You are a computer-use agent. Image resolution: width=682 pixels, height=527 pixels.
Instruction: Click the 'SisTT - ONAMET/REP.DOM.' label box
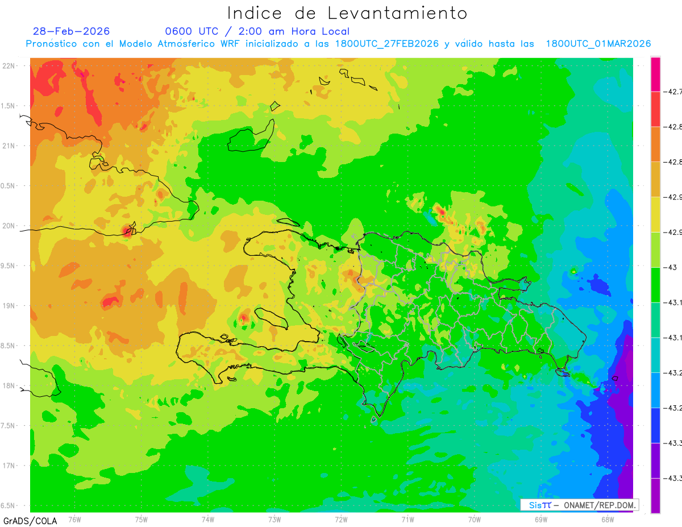point(580,505)
